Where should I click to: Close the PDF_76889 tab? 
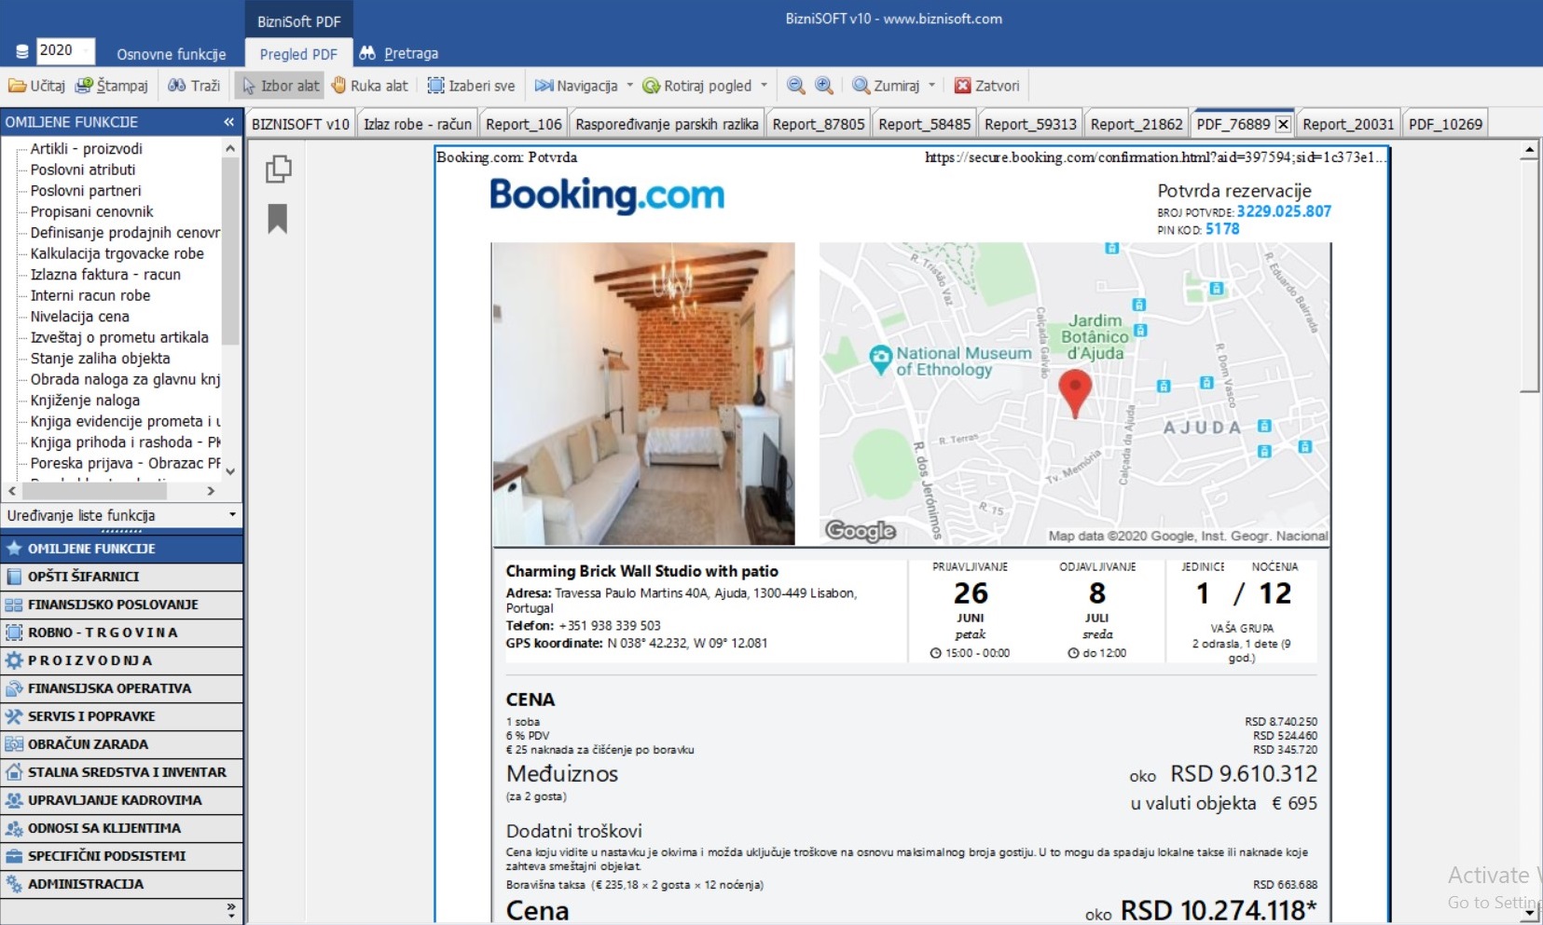point(1283,124)
